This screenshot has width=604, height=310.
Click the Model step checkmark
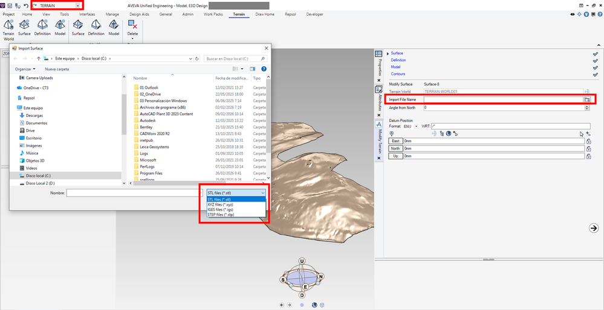[595, 68]
